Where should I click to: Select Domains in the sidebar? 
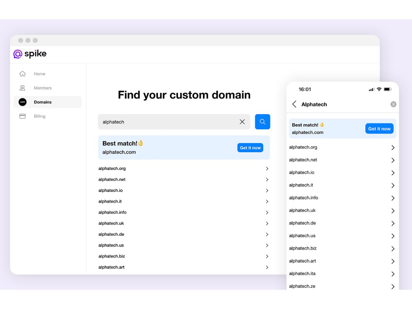click(x=48, y=102)
